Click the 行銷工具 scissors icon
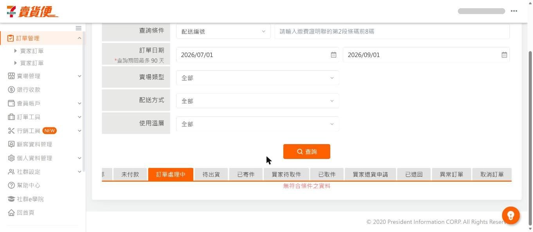533x232 pixels. [x=11, y=130]
